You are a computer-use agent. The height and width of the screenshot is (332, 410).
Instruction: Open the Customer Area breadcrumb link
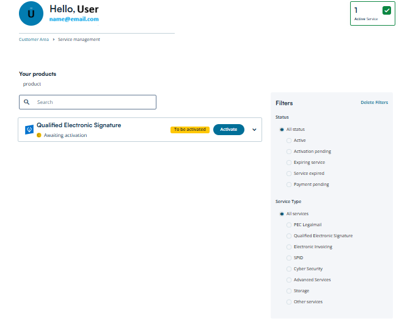click(34, 40)
